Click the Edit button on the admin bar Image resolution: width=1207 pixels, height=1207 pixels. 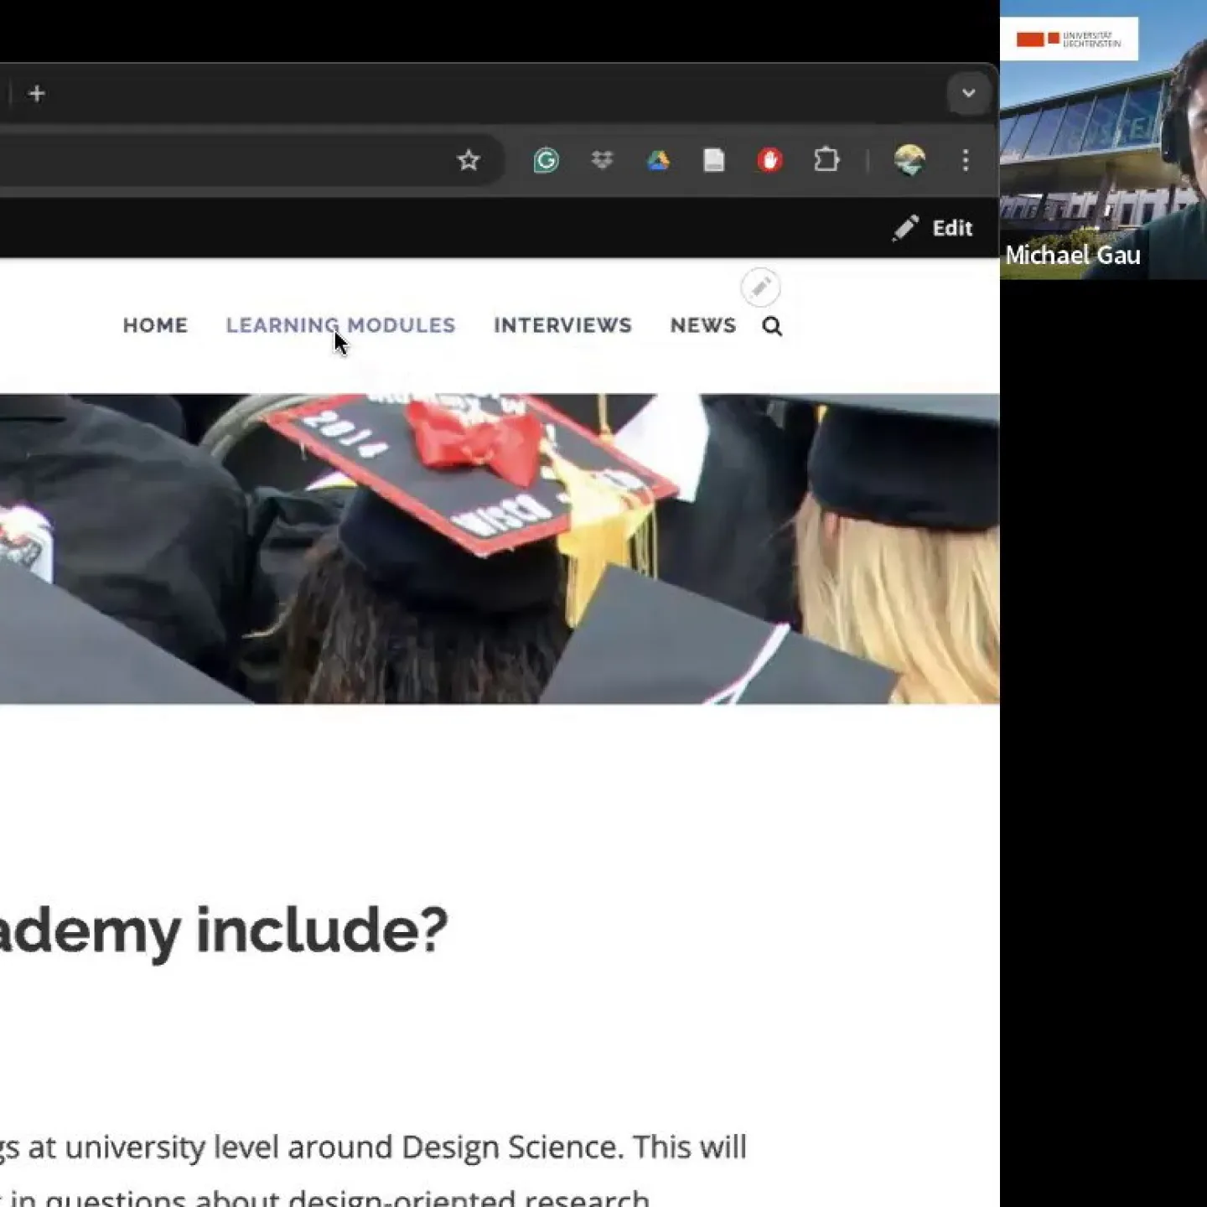952,227
